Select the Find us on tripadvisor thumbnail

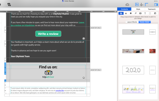tap(133, 32)
